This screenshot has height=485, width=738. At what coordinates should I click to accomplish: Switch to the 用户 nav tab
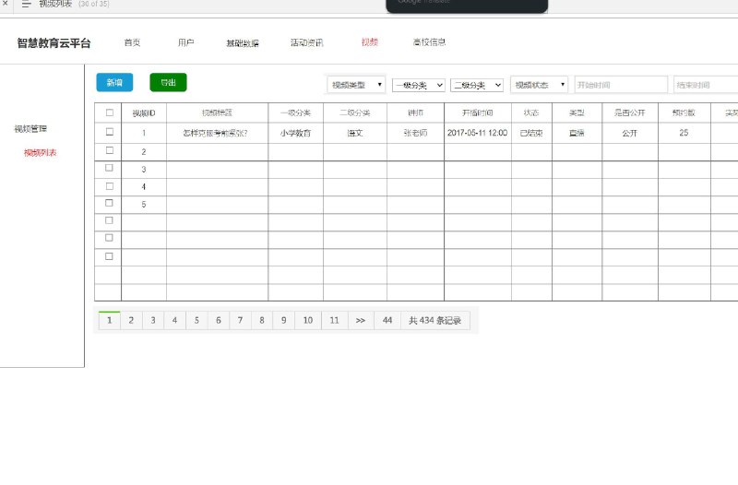click(186, 42)
